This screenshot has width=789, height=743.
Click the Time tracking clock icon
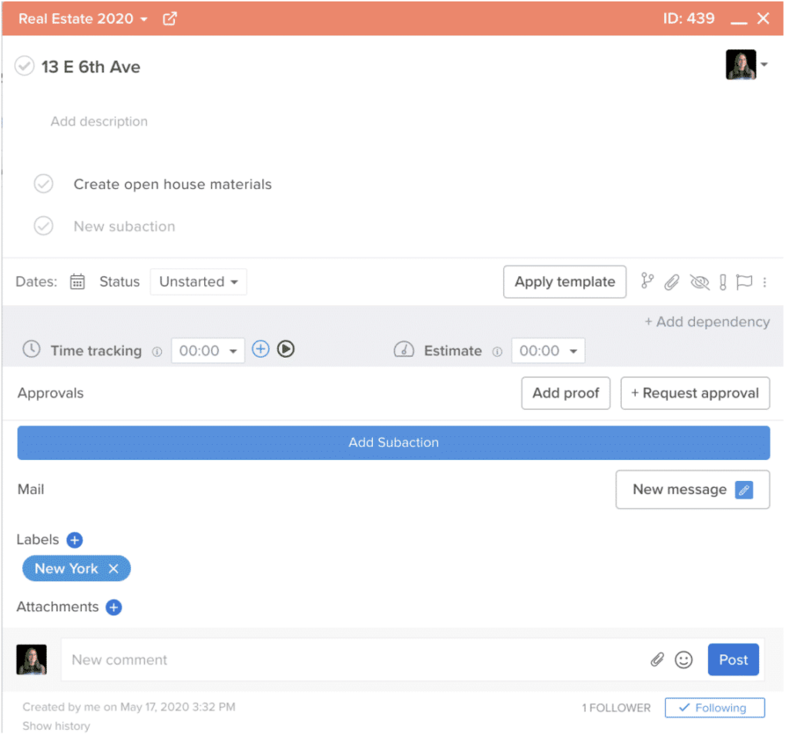click(31, 350)
